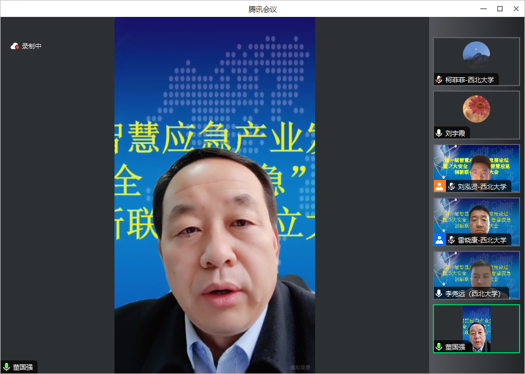The image size is (525, 374).
Task: Maximize the 腾讯会议 window
Action: (499, 9)
